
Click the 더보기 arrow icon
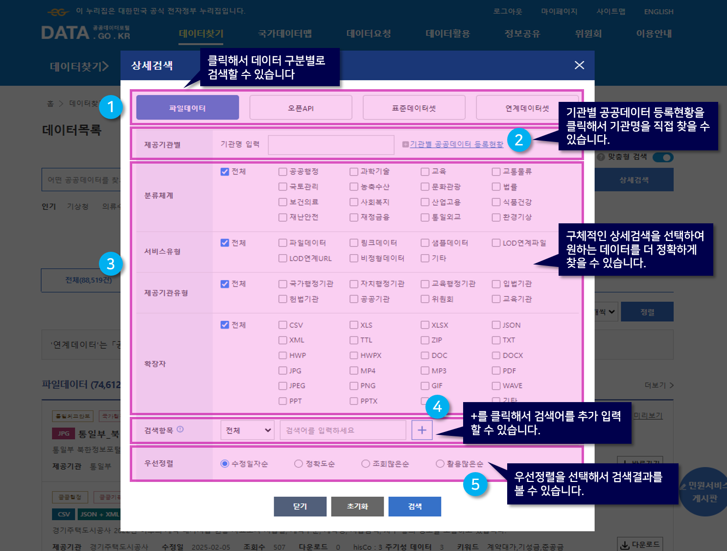(x=672, y=385)
